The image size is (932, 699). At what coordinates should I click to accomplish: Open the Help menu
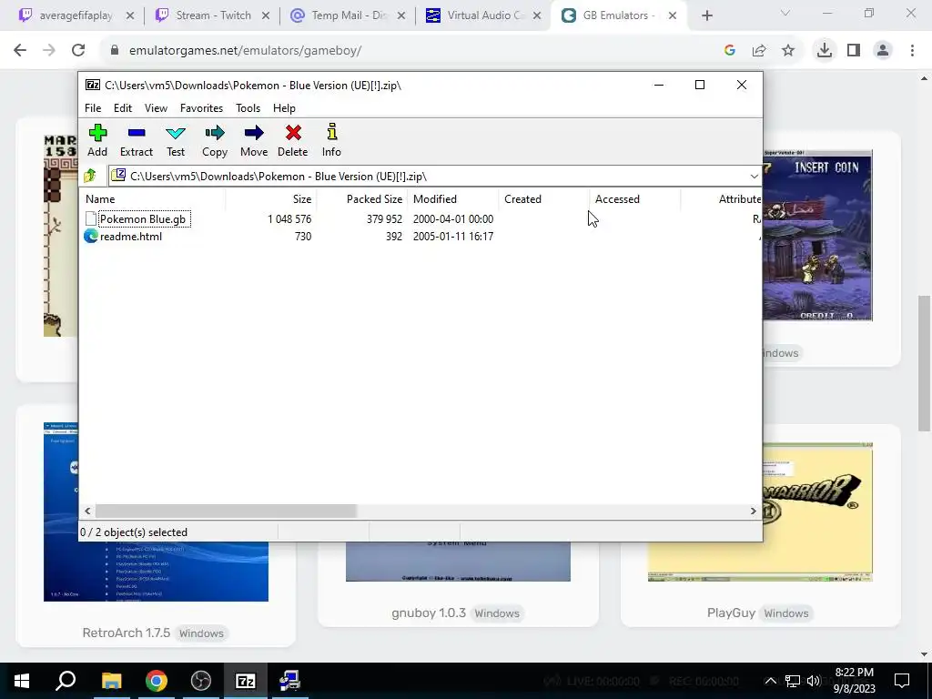[284, 108]
